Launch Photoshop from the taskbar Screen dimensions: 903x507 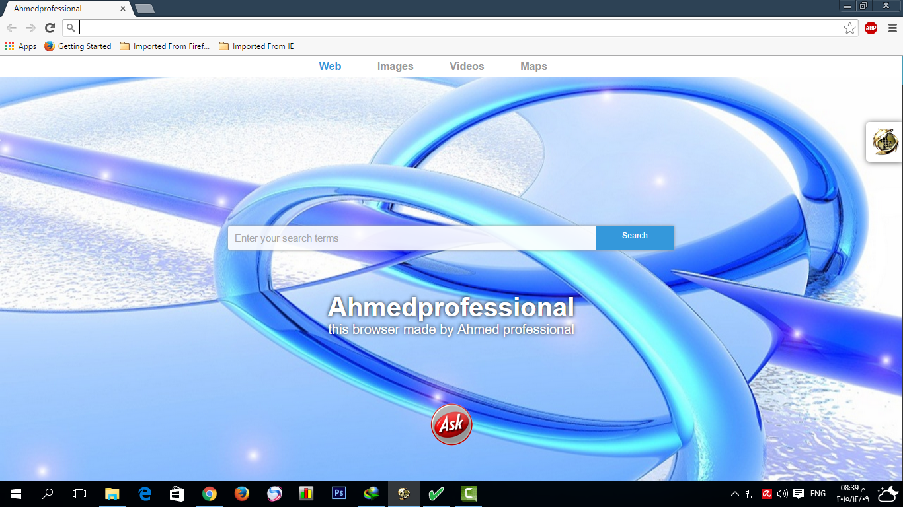click(x=339, y=493)
